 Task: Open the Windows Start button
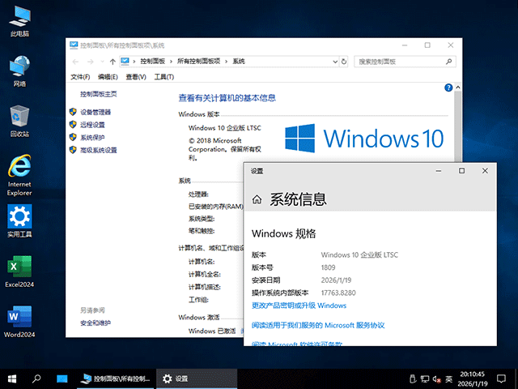click(12, 378)
